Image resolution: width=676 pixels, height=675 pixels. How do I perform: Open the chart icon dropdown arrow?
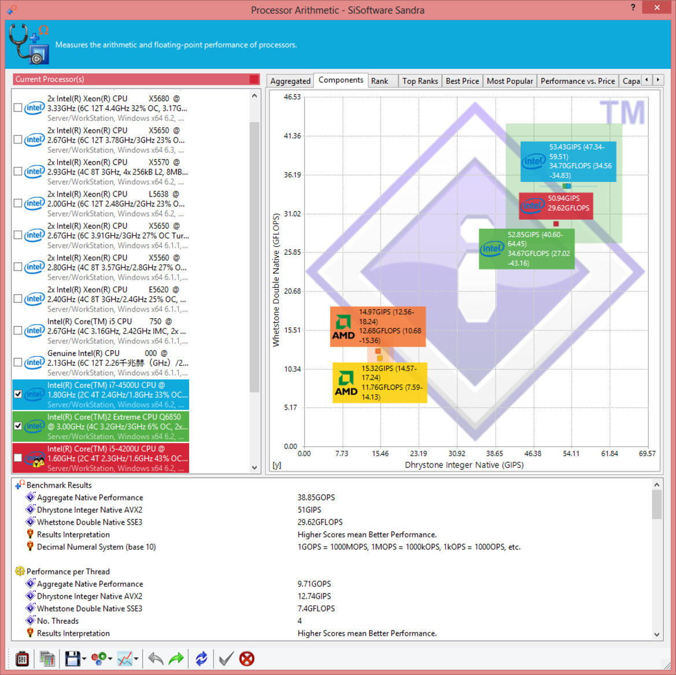pyautogui.click(x=136, y=659)
